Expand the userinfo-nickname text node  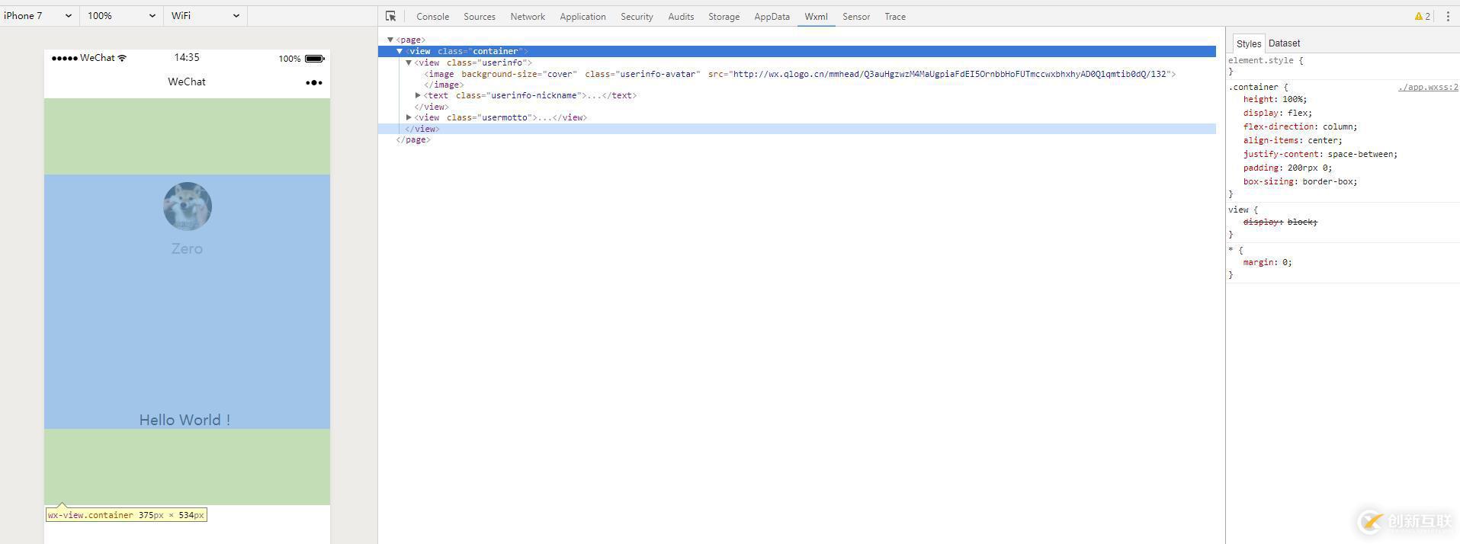(x=418, y=95)
